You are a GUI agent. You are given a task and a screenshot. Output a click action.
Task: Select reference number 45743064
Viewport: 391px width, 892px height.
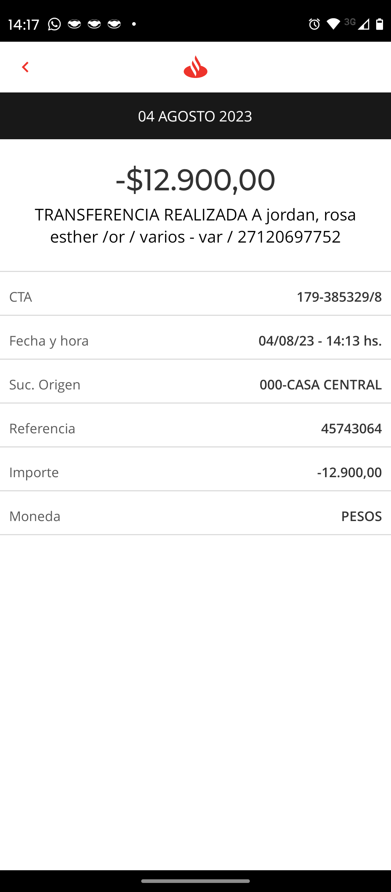click(x=351, y=429)
